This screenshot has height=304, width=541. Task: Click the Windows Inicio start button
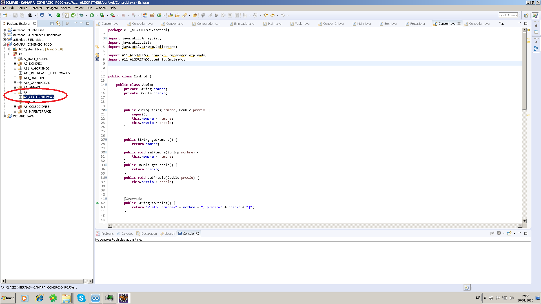tap(8, 298)
